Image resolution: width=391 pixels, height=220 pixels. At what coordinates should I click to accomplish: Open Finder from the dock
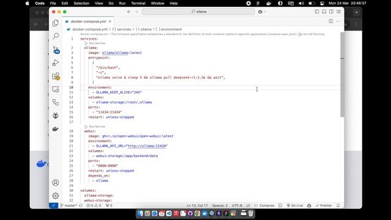pos(140,213)
